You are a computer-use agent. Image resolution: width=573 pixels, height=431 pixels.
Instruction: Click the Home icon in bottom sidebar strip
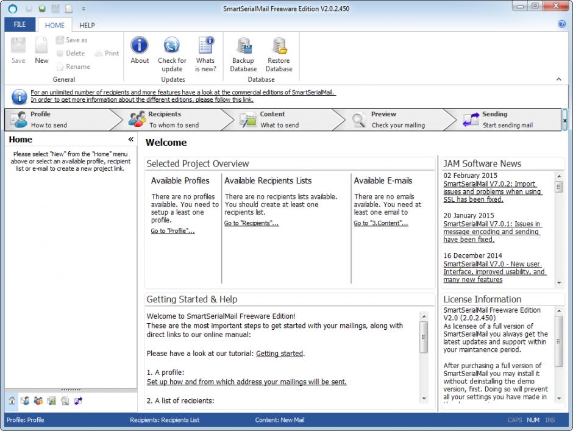pyautogui.click(x=12, y=401)
